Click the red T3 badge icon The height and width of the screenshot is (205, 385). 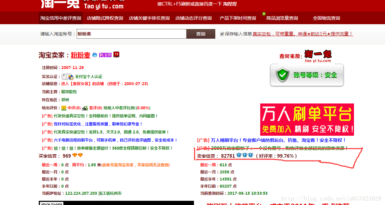click(116, 54)
